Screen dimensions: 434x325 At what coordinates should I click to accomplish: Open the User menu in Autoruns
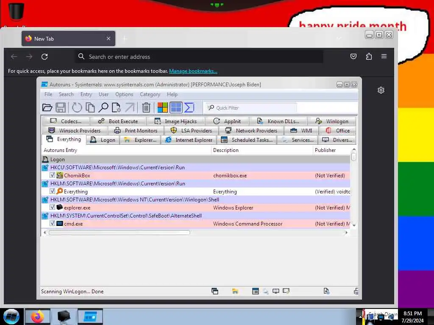pyautogui.click(x=103, y=94)
